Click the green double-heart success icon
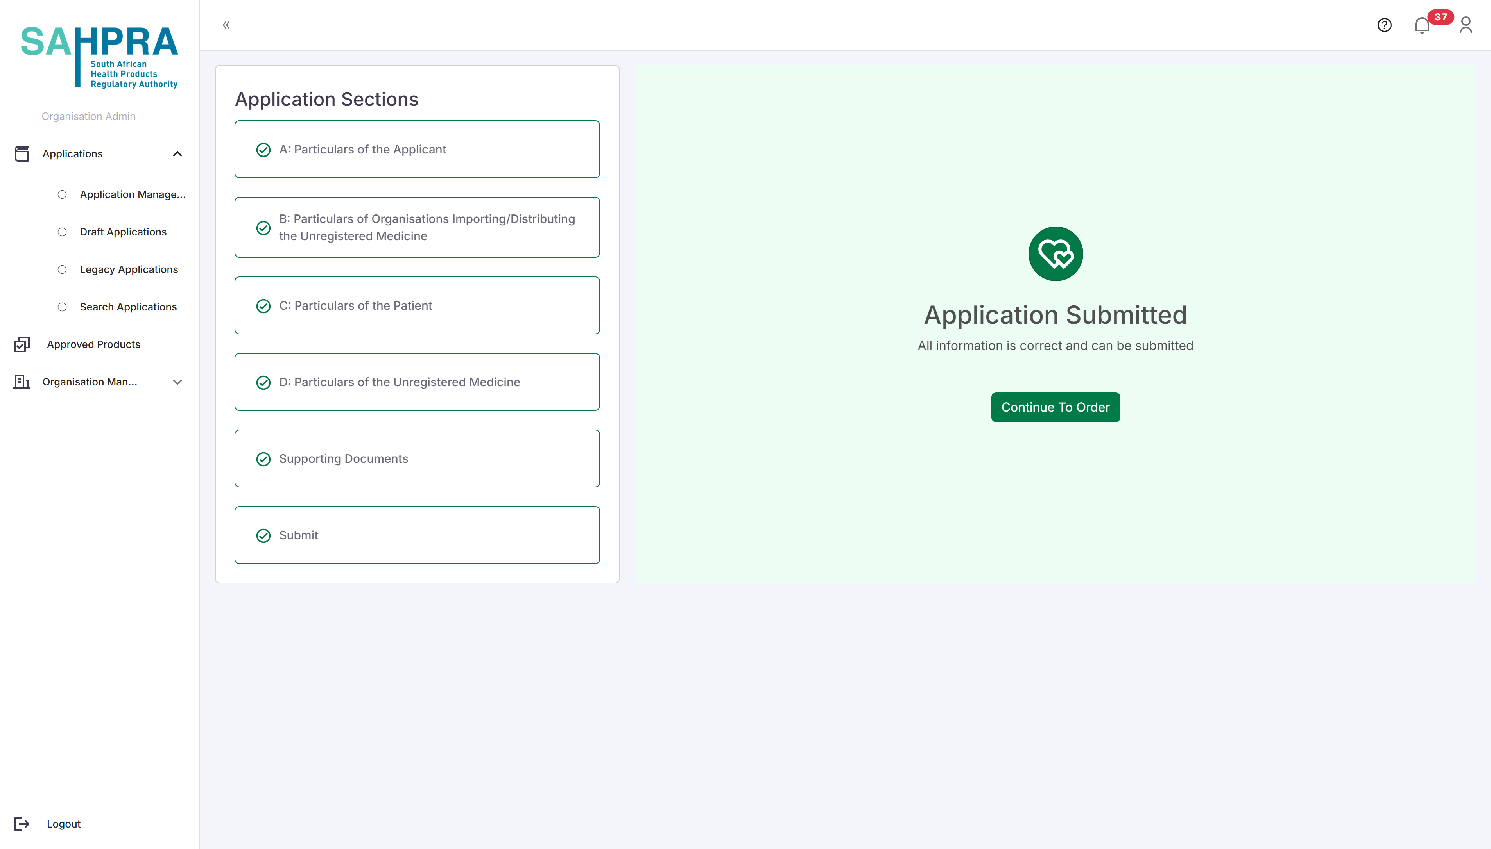Screen dimensions: 1491x849 coord(1055,254)
